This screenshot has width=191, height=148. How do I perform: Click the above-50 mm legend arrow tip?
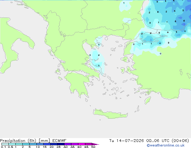pos(96,144)
